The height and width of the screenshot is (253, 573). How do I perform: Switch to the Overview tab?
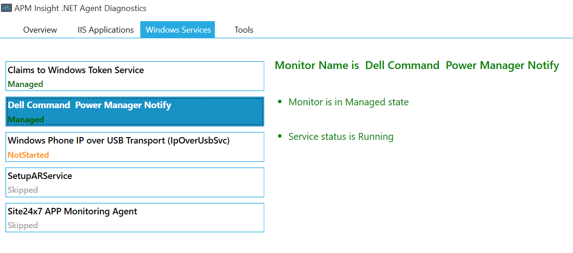40,30
